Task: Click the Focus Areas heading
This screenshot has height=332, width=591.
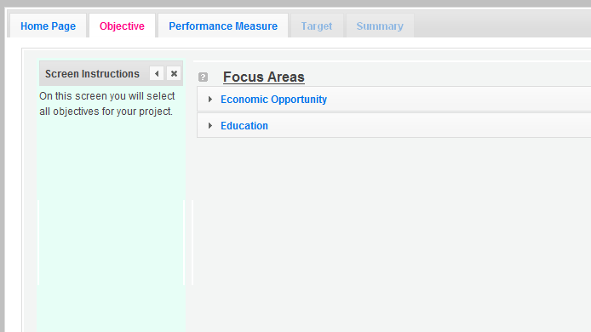Action: coord(264,77)
